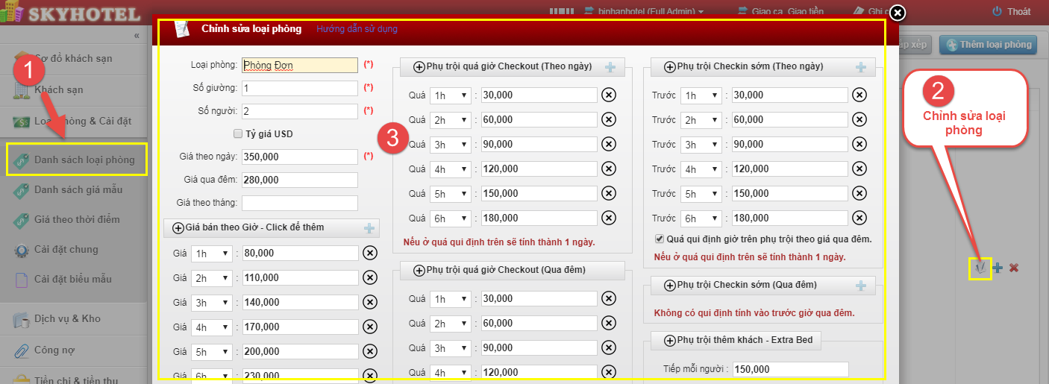
Task: Click the Giá qua đêm field 280,000
Action: [300, 180]
